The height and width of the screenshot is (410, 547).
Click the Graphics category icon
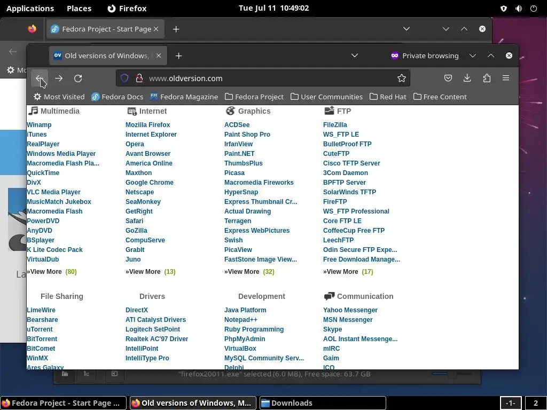[x=230, y=111]
